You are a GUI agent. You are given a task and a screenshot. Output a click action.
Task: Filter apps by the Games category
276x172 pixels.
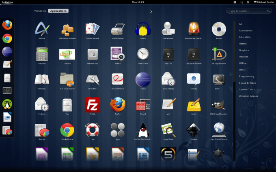243,43
